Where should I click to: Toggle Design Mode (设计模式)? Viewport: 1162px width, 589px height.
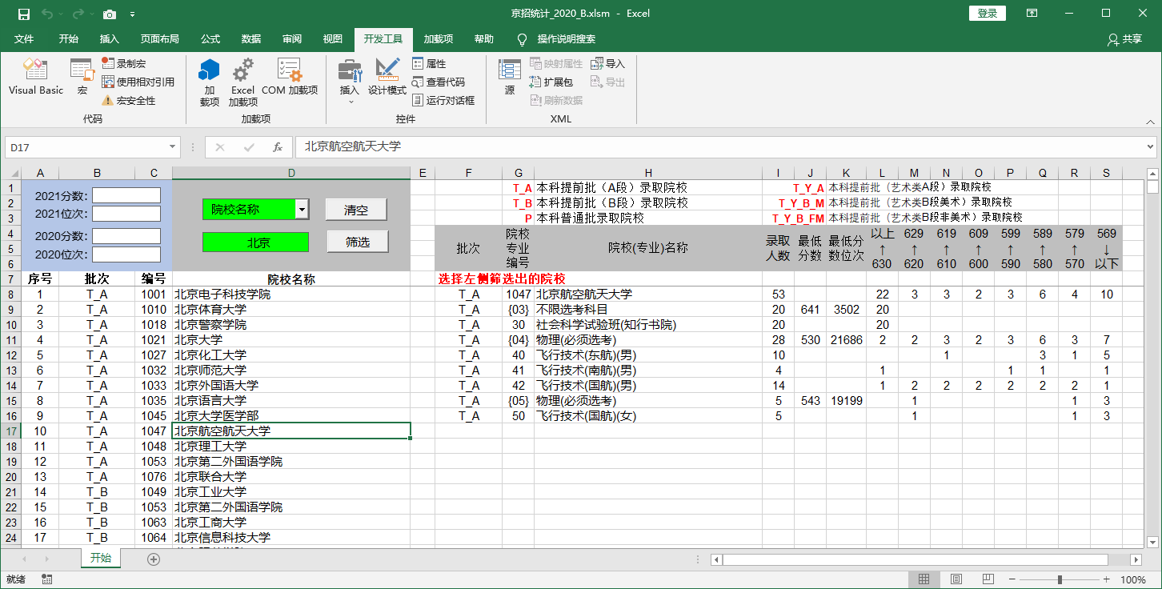point(387,77)
